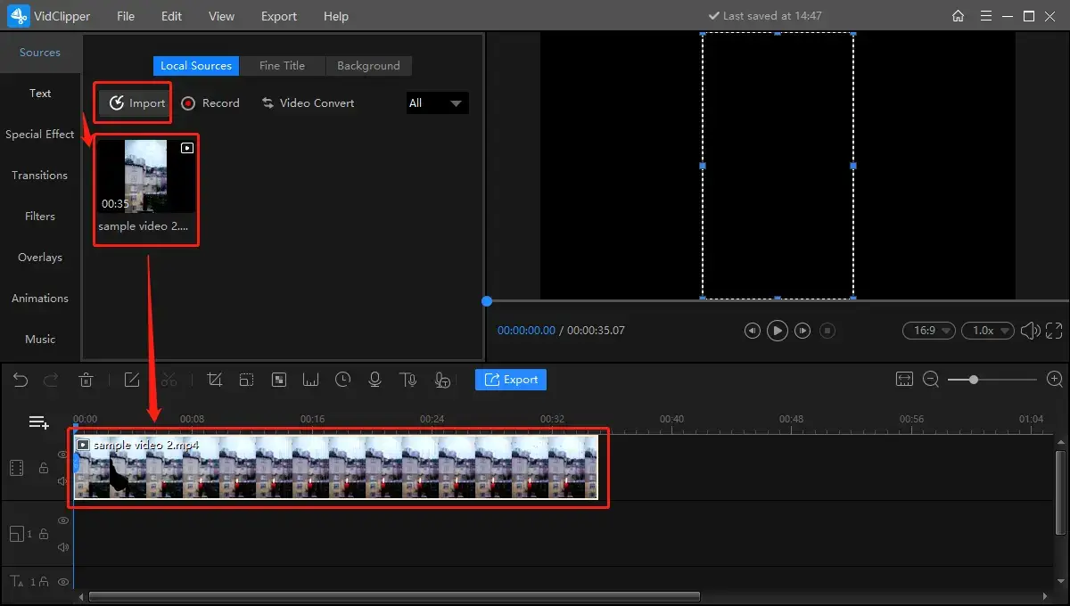Open the Export menu in menu bar

click(x=279, y=16)
